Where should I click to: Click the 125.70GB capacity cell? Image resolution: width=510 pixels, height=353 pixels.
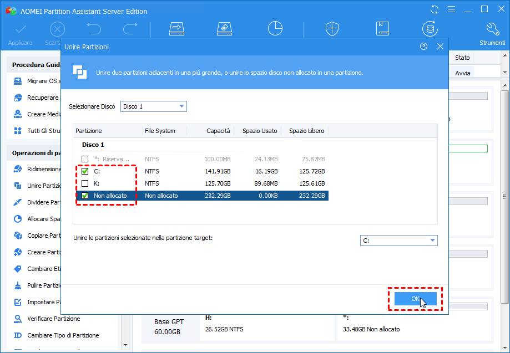point(218,183)
